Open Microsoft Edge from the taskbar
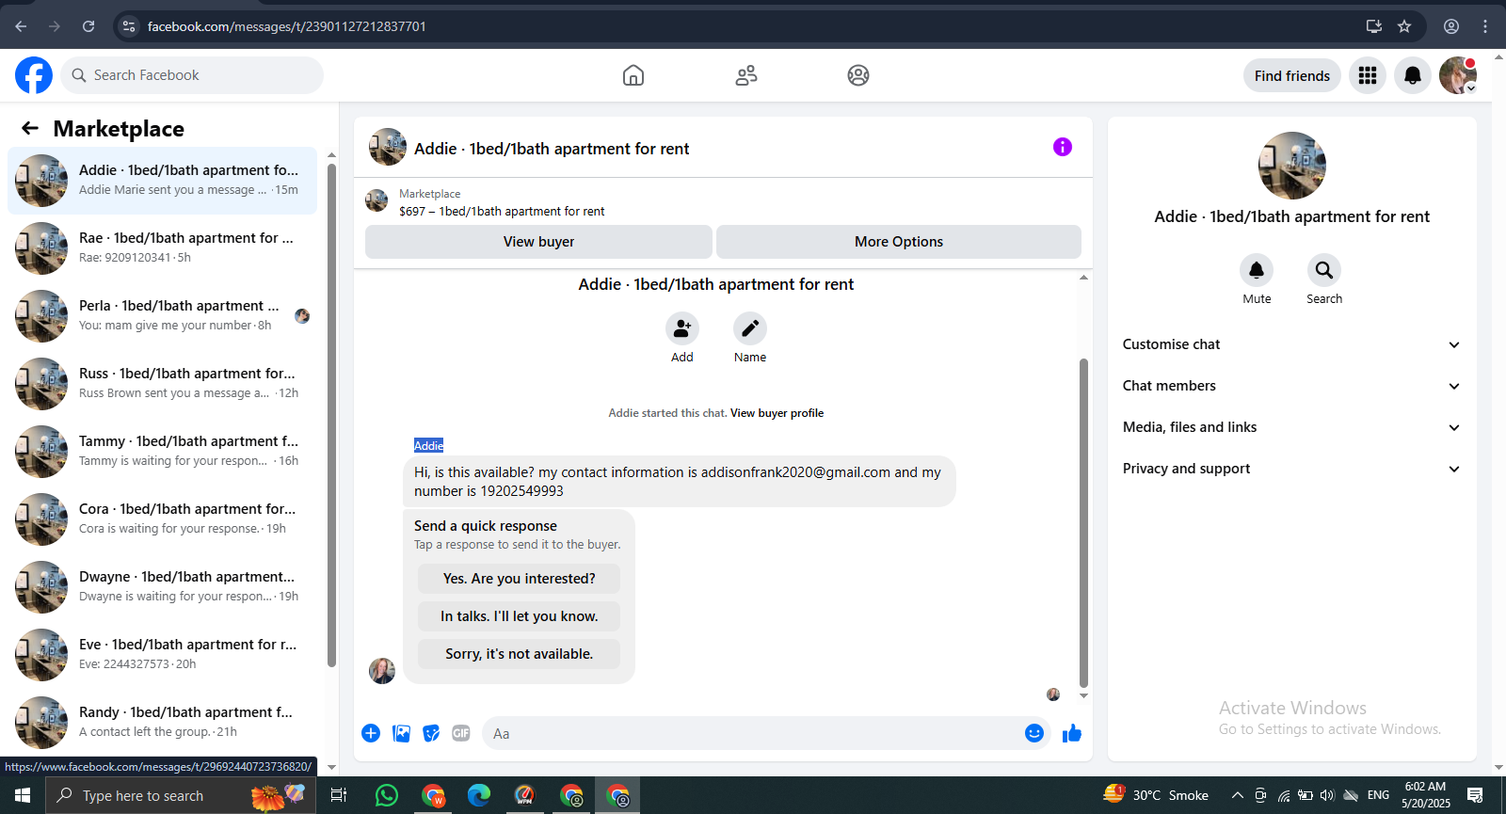 pyautogui.click(x=479, y=795)
